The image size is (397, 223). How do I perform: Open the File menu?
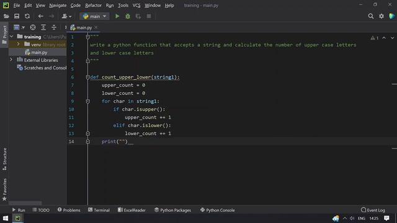(x=17, y=6)
